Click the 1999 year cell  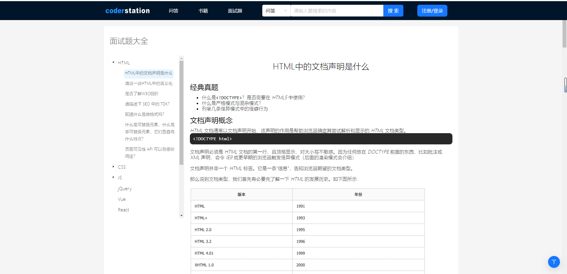pyautogui.click(x=359, y=253)
